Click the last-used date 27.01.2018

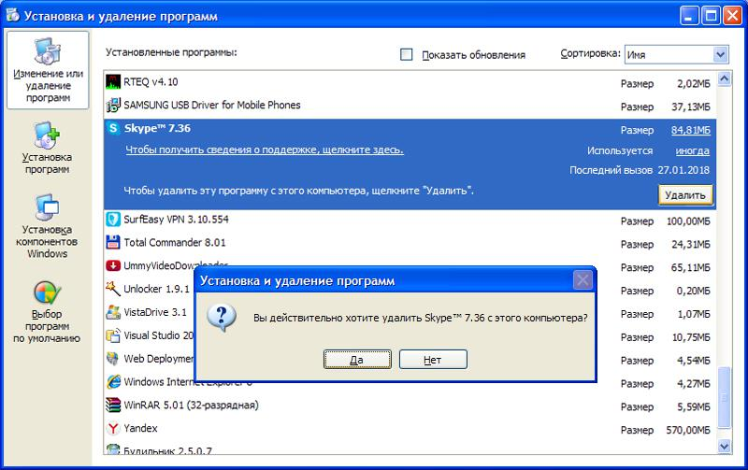[x=683, y=170]
